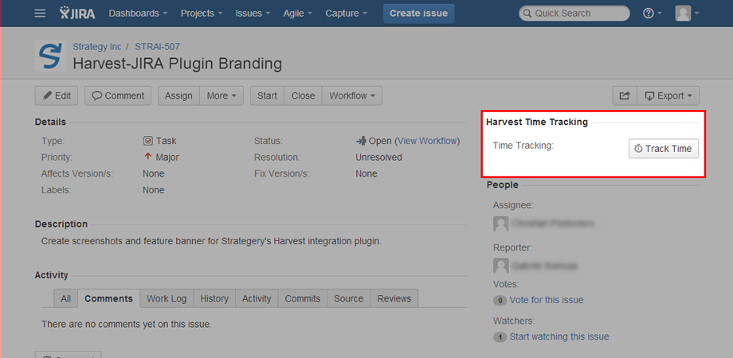Switch to the Reviews tab

(394, 298)
